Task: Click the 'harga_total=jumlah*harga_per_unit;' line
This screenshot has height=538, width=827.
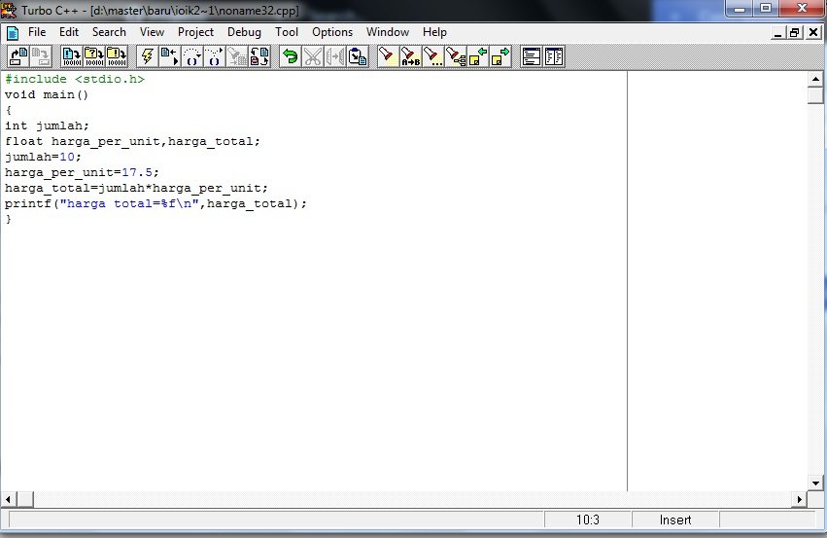Action: [136, 188]
